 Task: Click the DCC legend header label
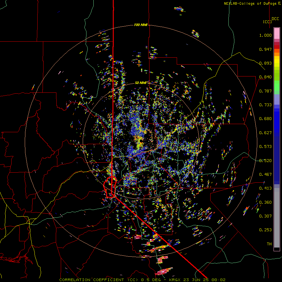275,19
